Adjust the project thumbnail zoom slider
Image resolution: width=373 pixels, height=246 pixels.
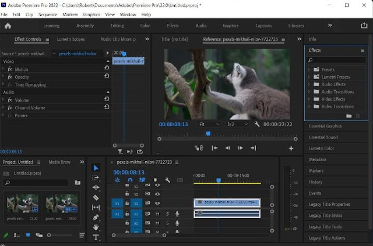tap(49, 236)
